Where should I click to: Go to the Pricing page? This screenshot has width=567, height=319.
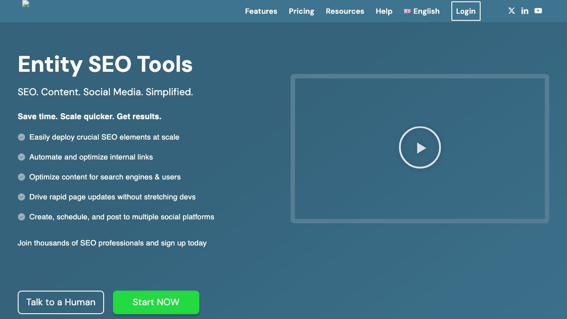click(x=302, y=11)
